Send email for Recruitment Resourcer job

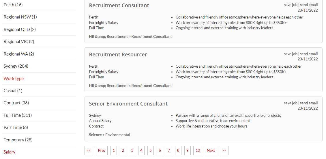pos(309,54)
